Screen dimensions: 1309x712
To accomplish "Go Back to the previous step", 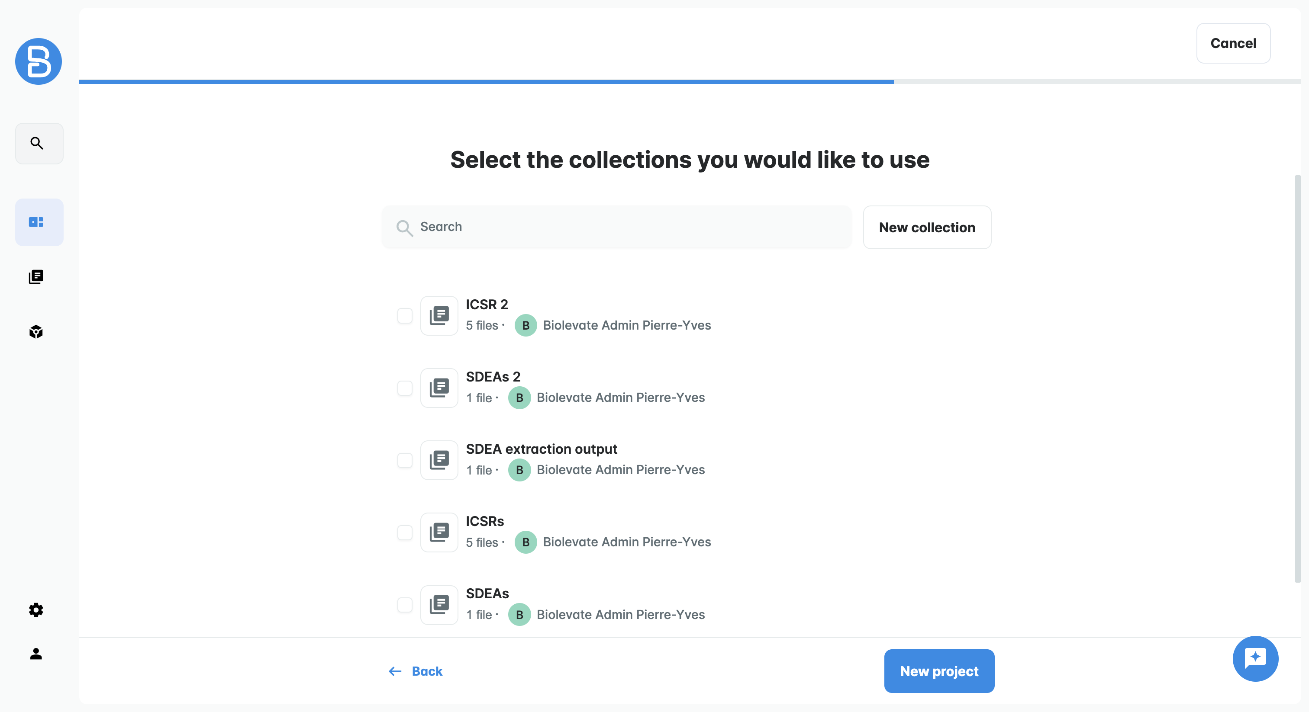I will click(x=416, y=671).
